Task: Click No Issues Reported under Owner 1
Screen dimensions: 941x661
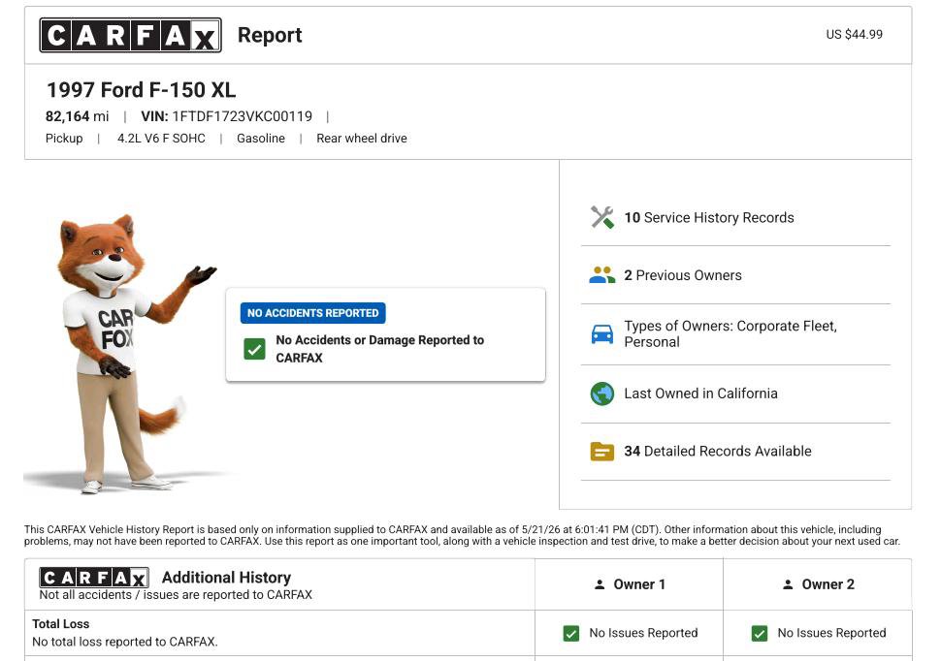Action: [643, 634]
